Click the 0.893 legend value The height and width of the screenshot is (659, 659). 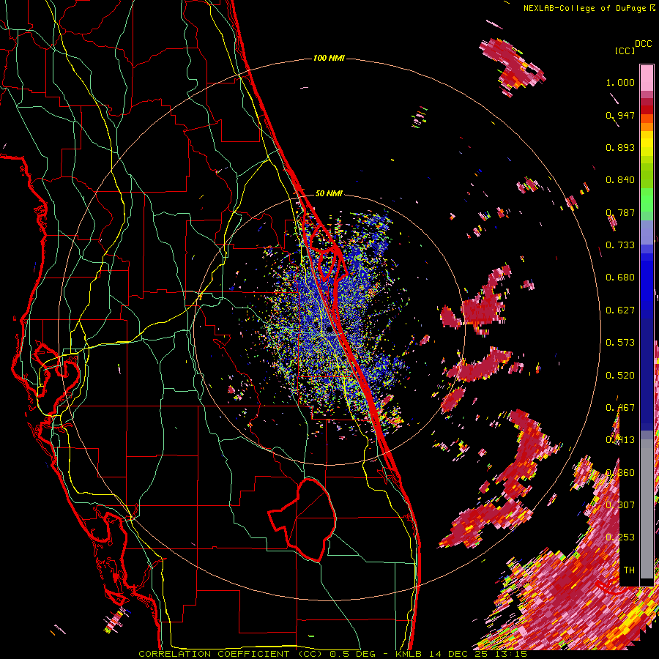coord(620,147)
